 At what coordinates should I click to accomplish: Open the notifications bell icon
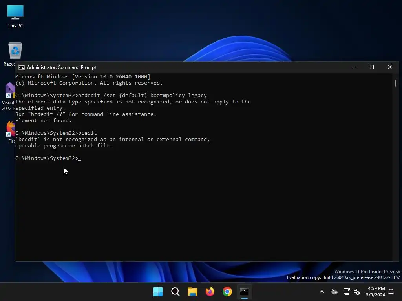tap(391, 292)
